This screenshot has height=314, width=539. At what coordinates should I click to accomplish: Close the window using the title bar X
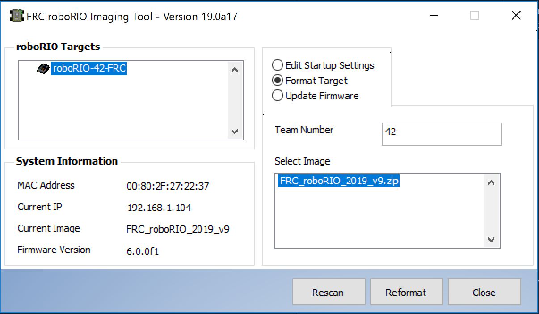tap(516, 16)
